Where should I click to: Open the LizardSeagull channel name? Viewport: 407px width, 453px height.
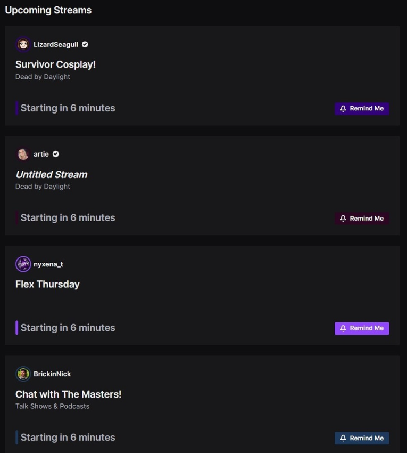coord(56,44)
